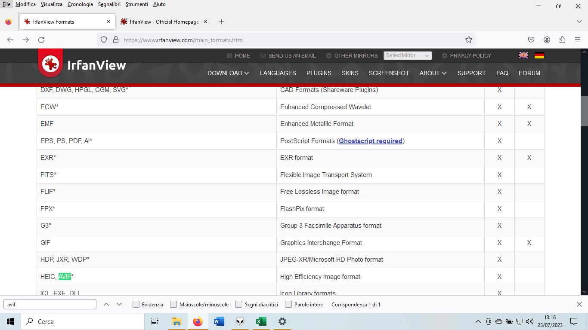Toggle Segni diacritici option
Screen dimensions: 588x330
(x=239, y=304)
